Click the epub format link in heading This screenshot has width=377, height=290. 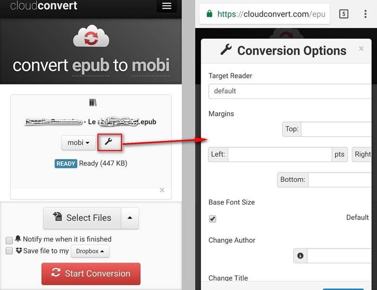pos(91,65)
